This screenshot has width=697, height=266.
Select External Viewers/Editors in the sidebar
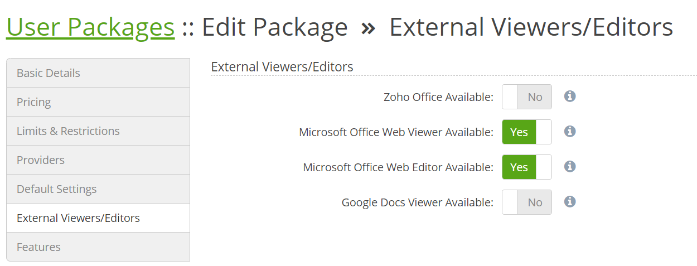pos(98,218)
